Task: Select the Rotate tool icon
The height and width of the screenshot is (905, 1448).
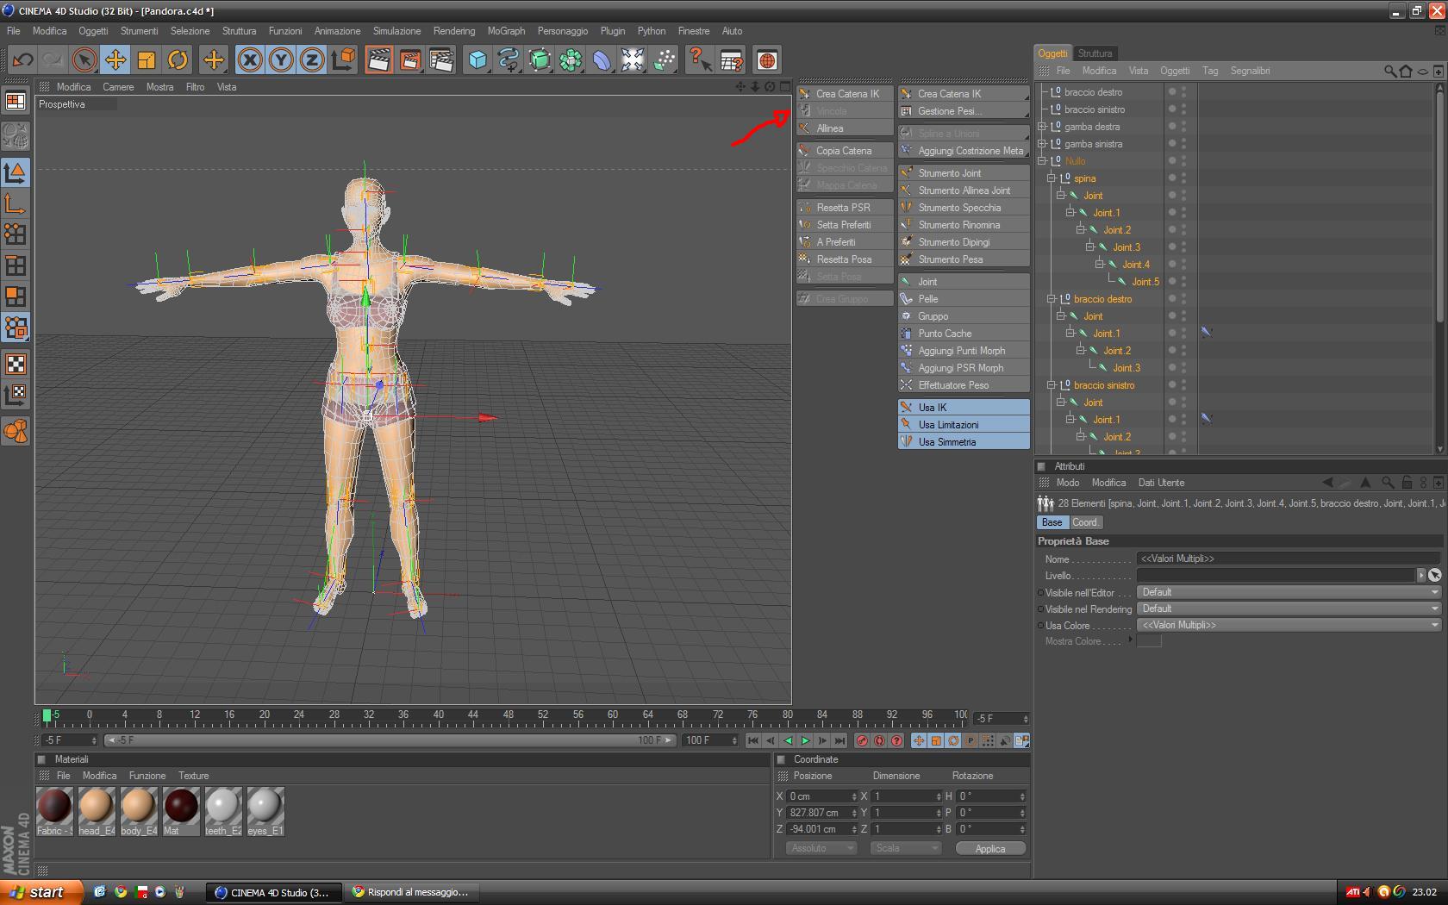Action: (178, 59)
